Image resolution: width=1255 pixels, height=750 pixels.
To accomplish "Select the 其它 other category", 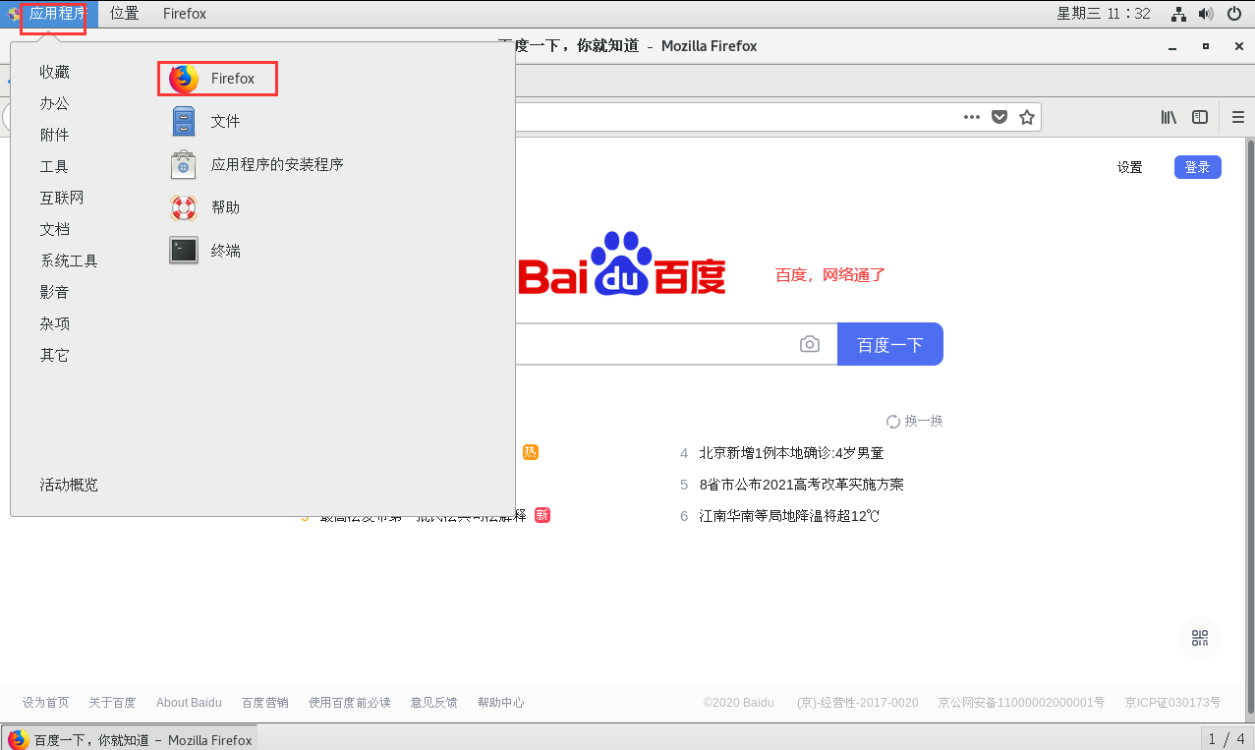I will pos(55,355).
